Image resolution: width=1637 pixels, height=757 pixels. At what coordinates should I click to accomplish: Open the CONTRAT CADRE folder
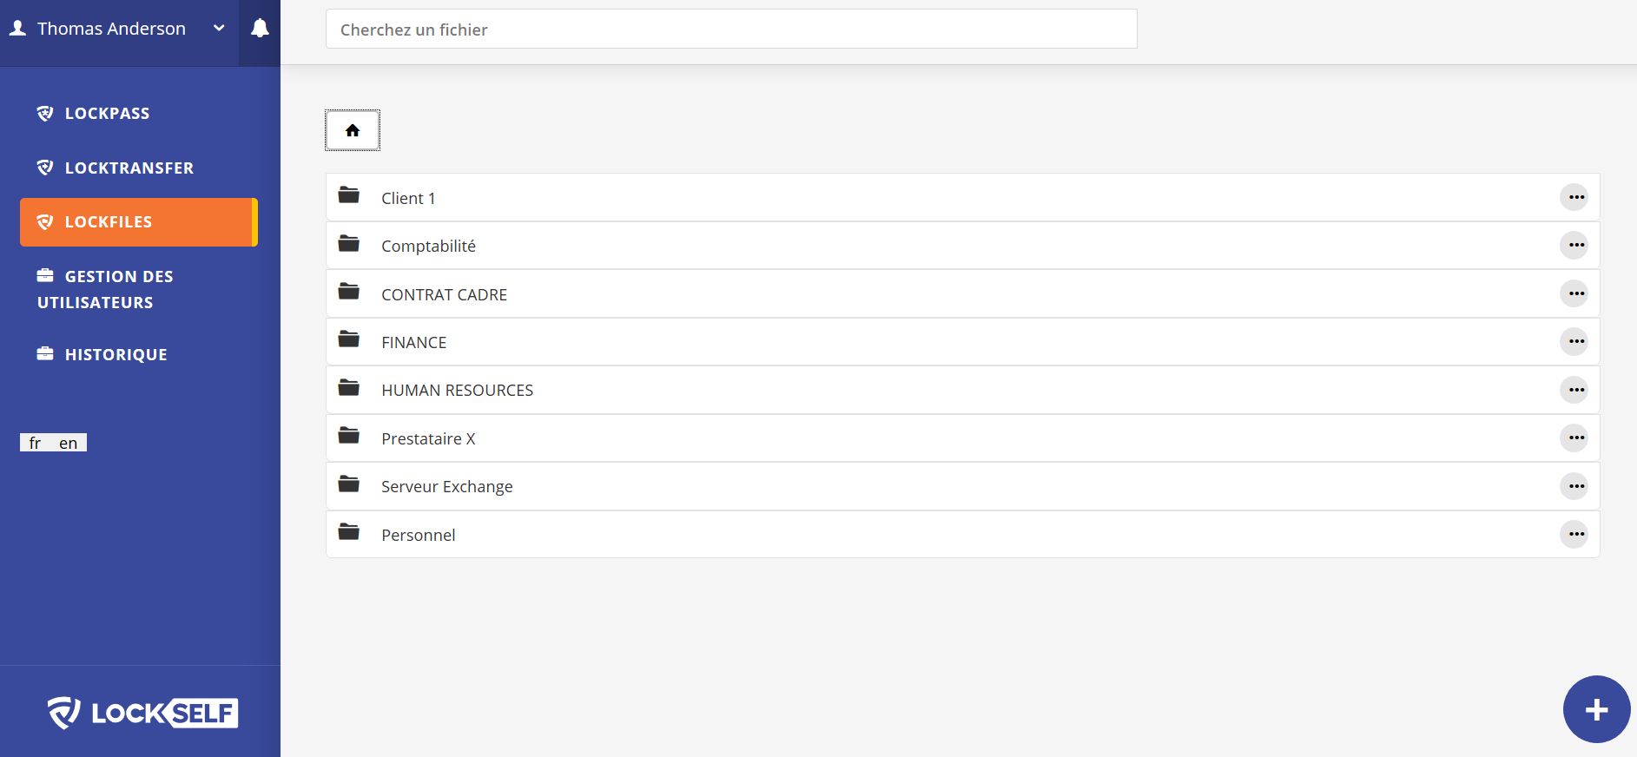444,295
